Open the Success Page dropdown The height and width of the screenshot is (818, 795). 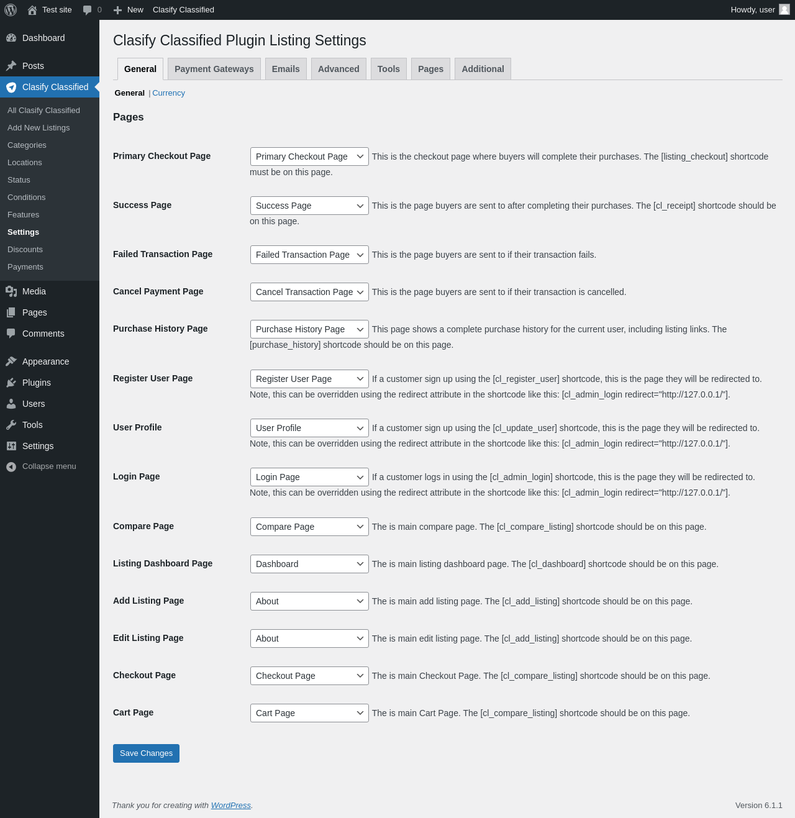click(309, 206)
